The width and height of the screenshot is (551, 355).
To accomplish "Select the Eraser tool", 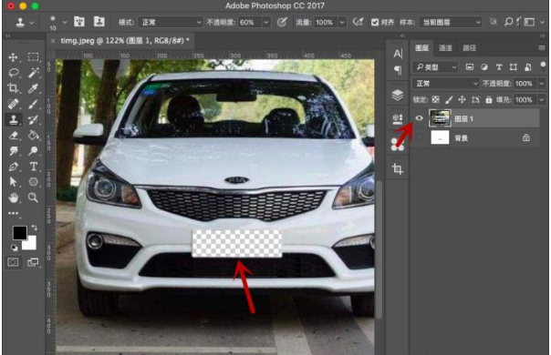I will click(x=14, y=135).
